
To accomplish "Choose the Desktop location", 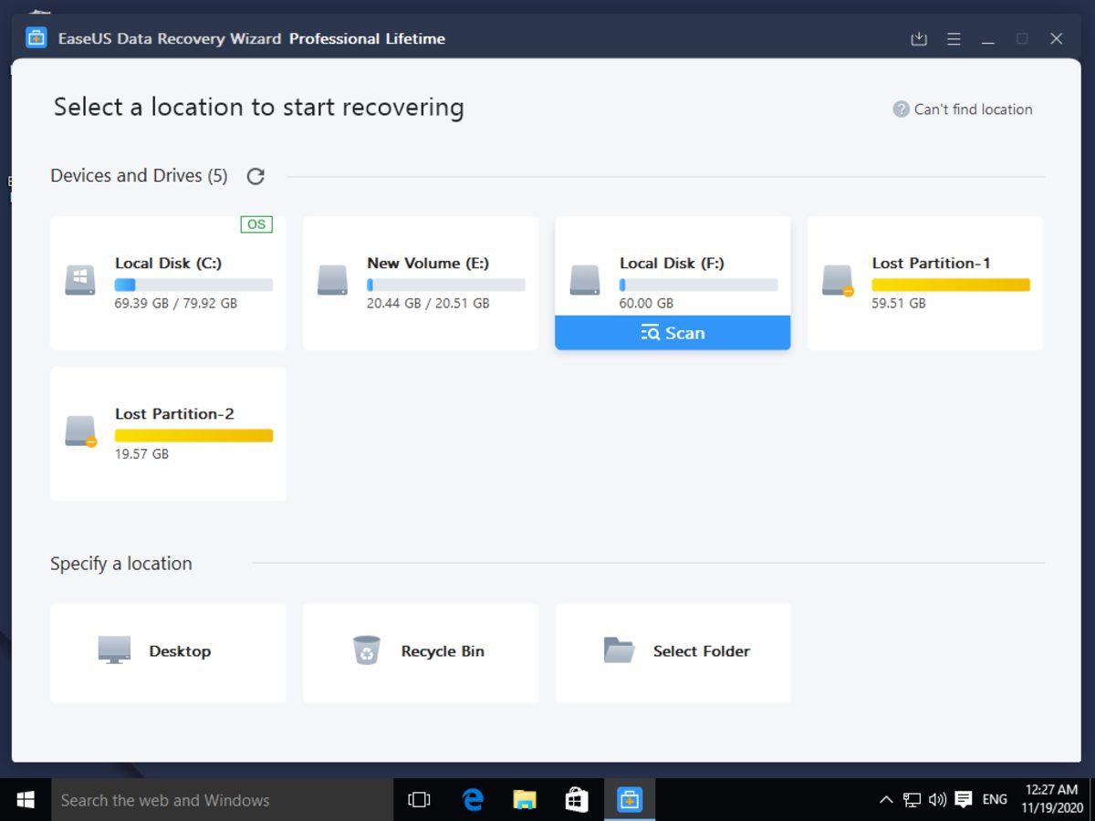I will [x=168, y=651].
